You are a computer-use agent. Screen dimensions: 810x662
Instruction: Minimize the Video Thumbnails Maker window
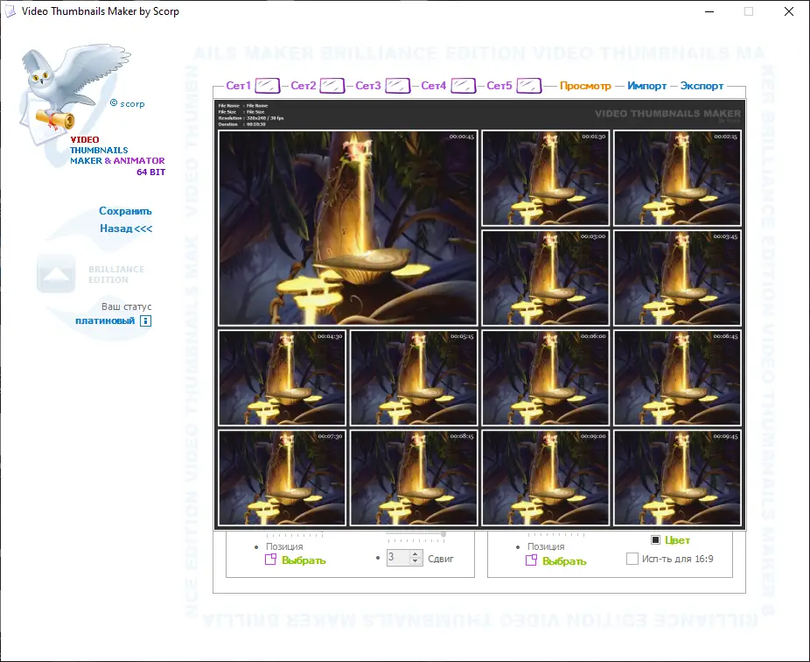(x=709, y=11)
